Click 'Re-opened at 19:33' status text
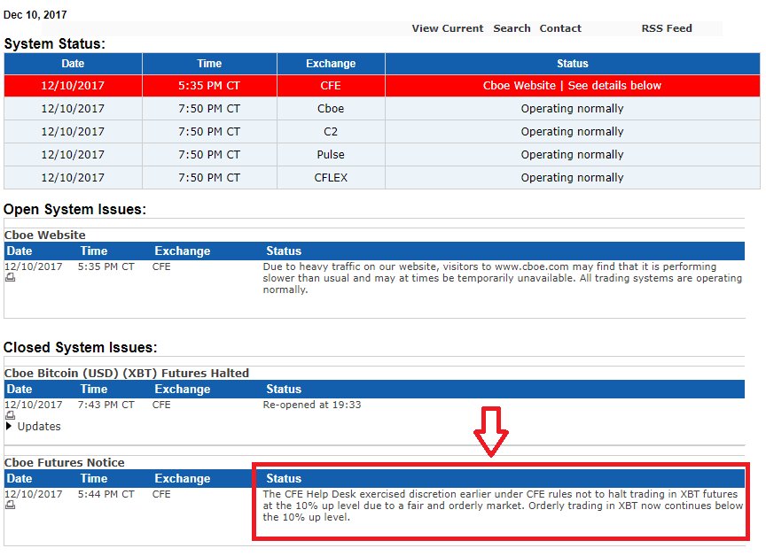Viewport: 766px width, 556px height. 312,405
